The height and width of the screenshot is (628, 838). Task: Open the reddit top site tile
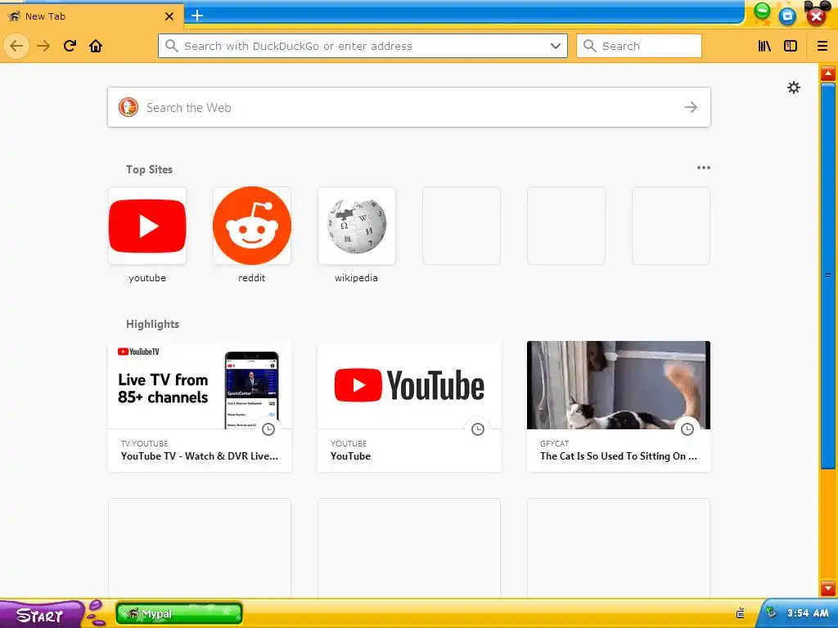pyautogui.click(x=252, y=226)
